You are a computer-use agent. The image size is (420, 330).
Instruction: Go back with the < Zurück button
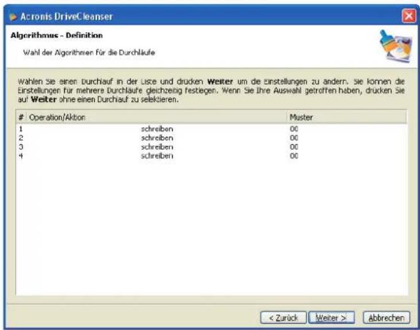[x=283, y=318]
